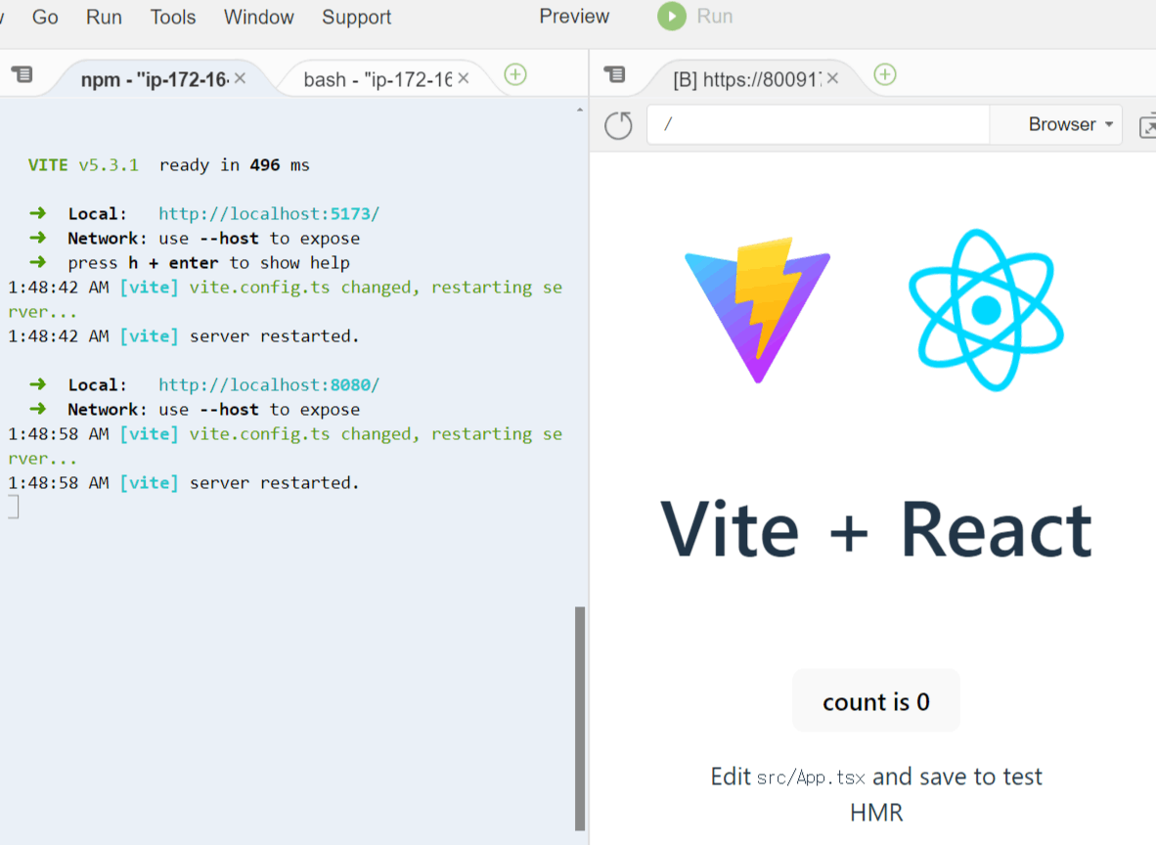Focus the preview URL path field

pyautogui.click(x=819, y=124)
